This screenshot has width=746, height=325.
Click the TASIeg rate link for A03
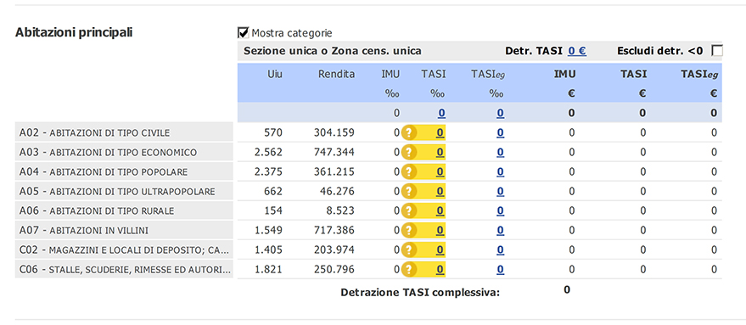501,152
